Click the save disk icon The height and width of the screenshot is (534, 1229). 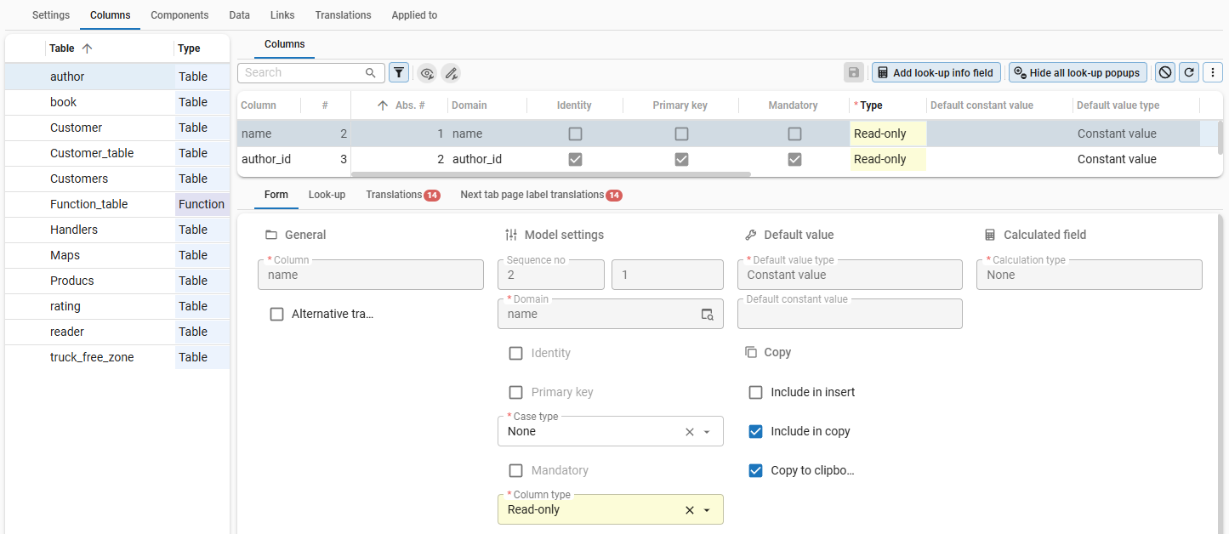pyautogui.click(x=854, y=73)
